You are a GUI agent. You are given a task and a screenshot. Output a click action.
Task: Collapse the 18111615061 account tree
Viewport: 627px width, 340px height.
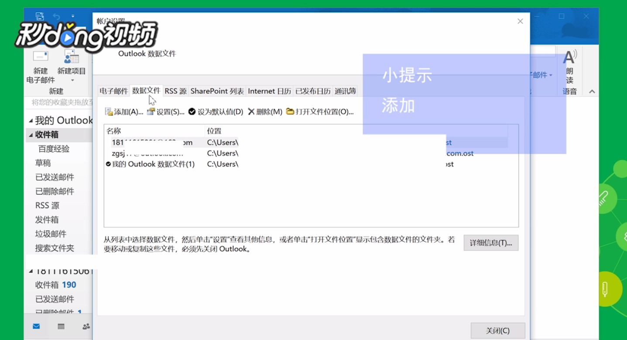tap(31, 271)
